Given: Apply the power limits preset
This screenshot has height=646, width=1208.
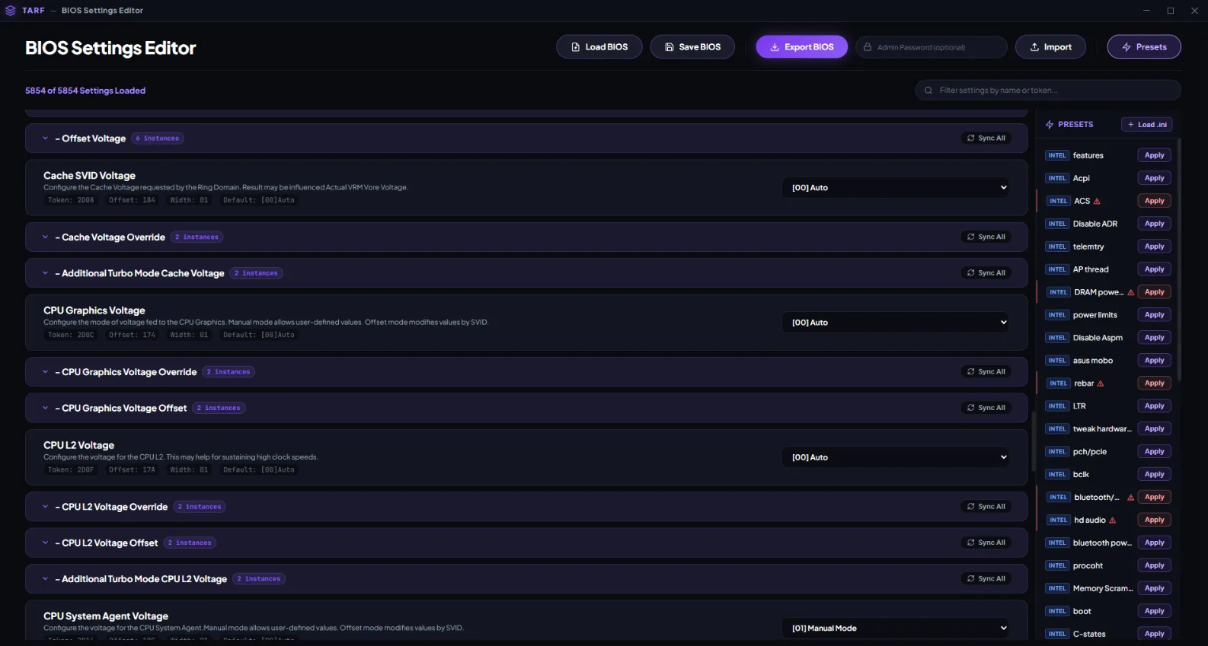Looking at the screenshot, I should coord(1155,315).
